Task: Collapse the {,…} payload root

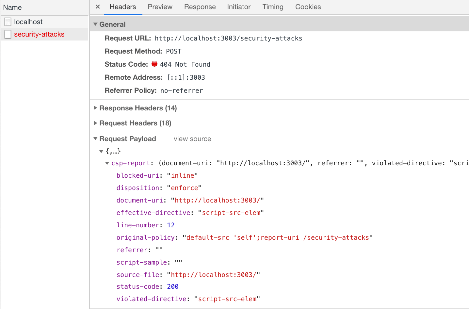Action: (x=101, y=151)
